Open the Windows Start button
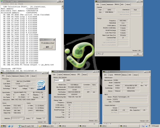 tap(3, 126)
